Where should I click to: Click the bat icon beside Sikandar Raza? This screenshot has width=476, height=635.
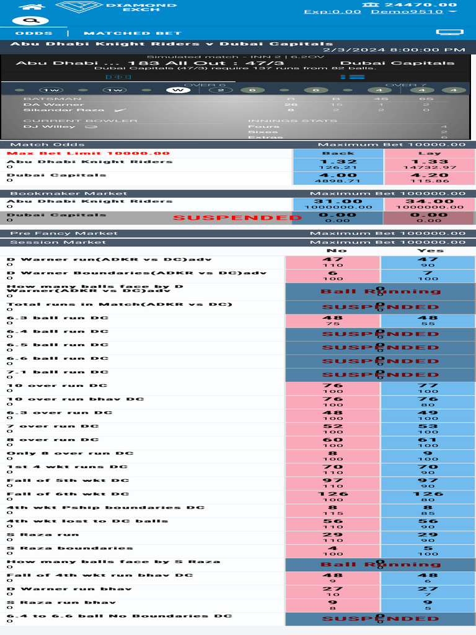coord(120,110)
